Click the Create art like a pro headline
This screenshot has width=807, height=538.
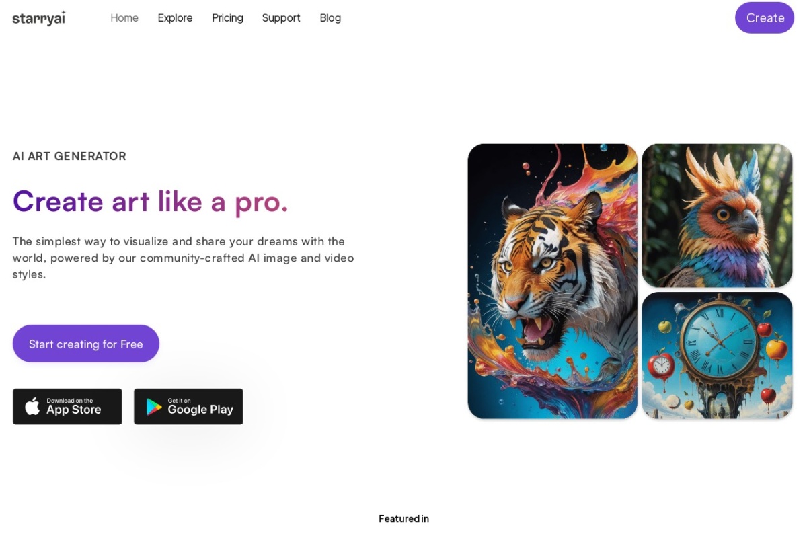pos(151,201)
